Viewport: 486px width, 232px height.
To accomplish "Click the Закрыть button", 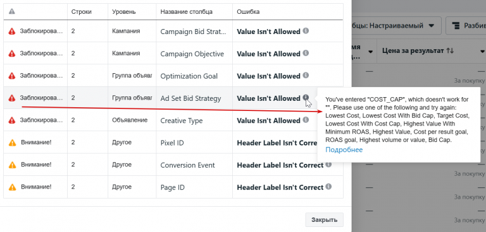I will [324, 220].
